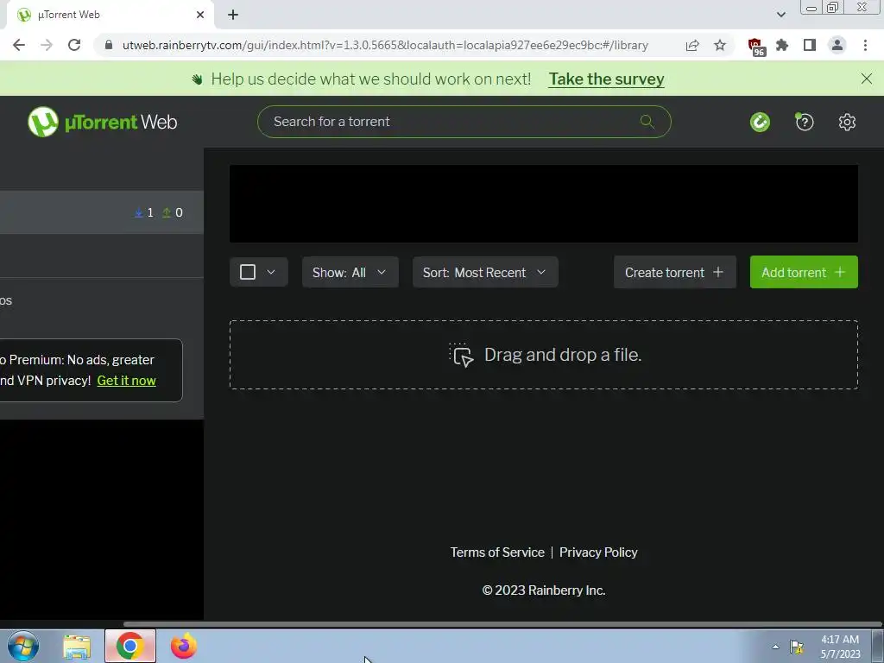Click the © 2023 Rainberry Inc. text
The image size is (884, 663).
pyautogui.click(x=544, y=590)
